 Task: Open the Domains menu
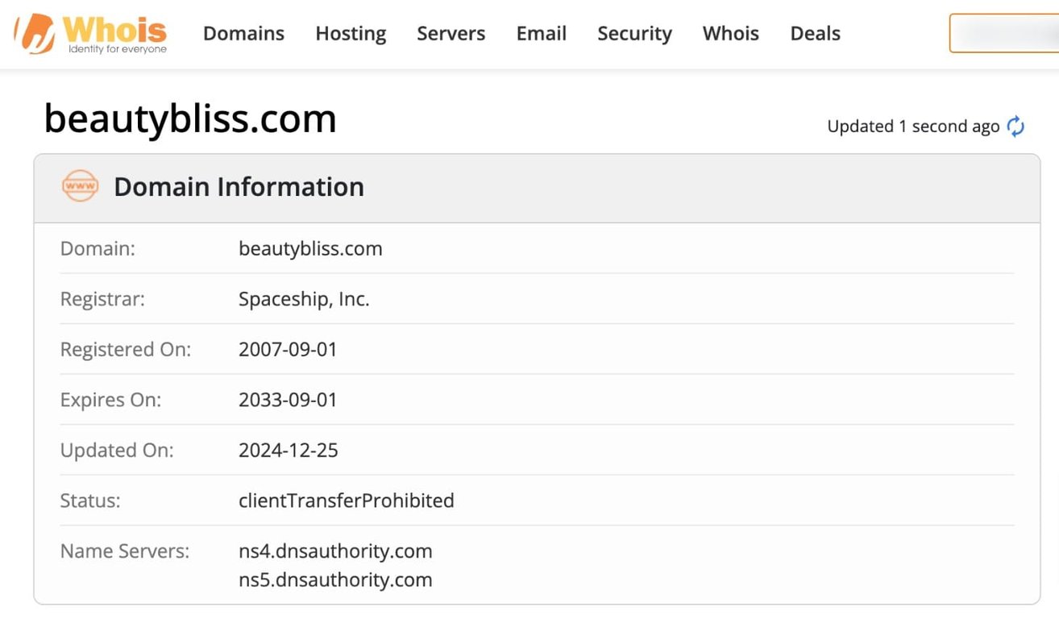pyautogui.click(x=243, y=33)
